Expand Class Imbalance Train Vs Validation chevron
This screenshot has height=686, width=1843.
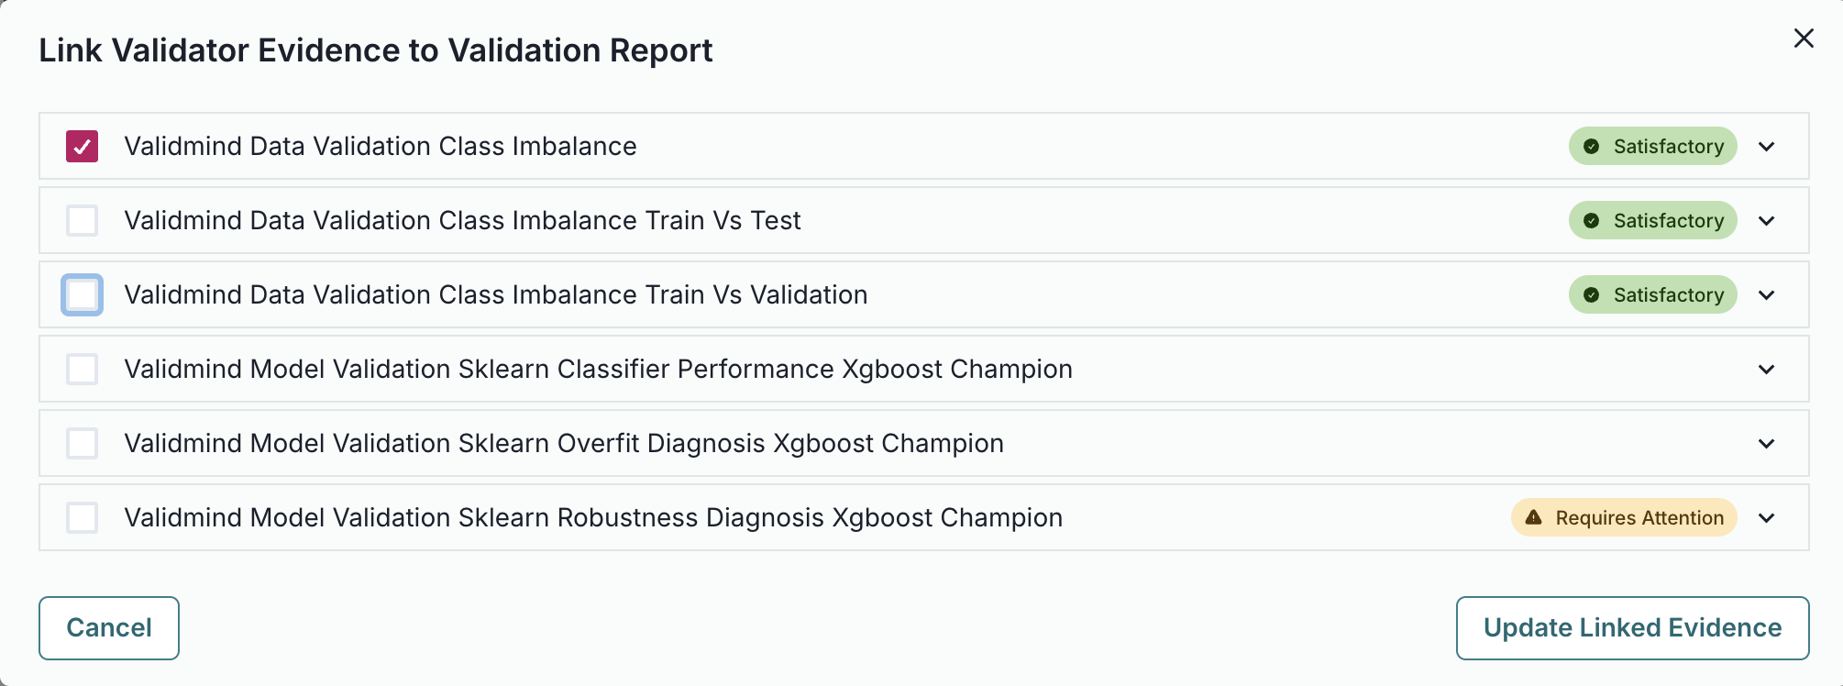point(1767,295)
